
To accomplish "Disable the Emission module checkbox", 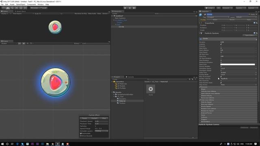I will tap(200, 87).
